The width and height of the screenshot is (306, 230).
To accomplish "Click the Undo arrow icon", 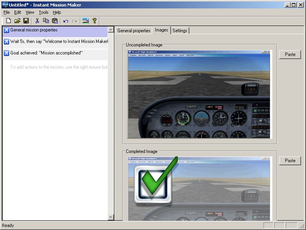I will coord(66,21).
